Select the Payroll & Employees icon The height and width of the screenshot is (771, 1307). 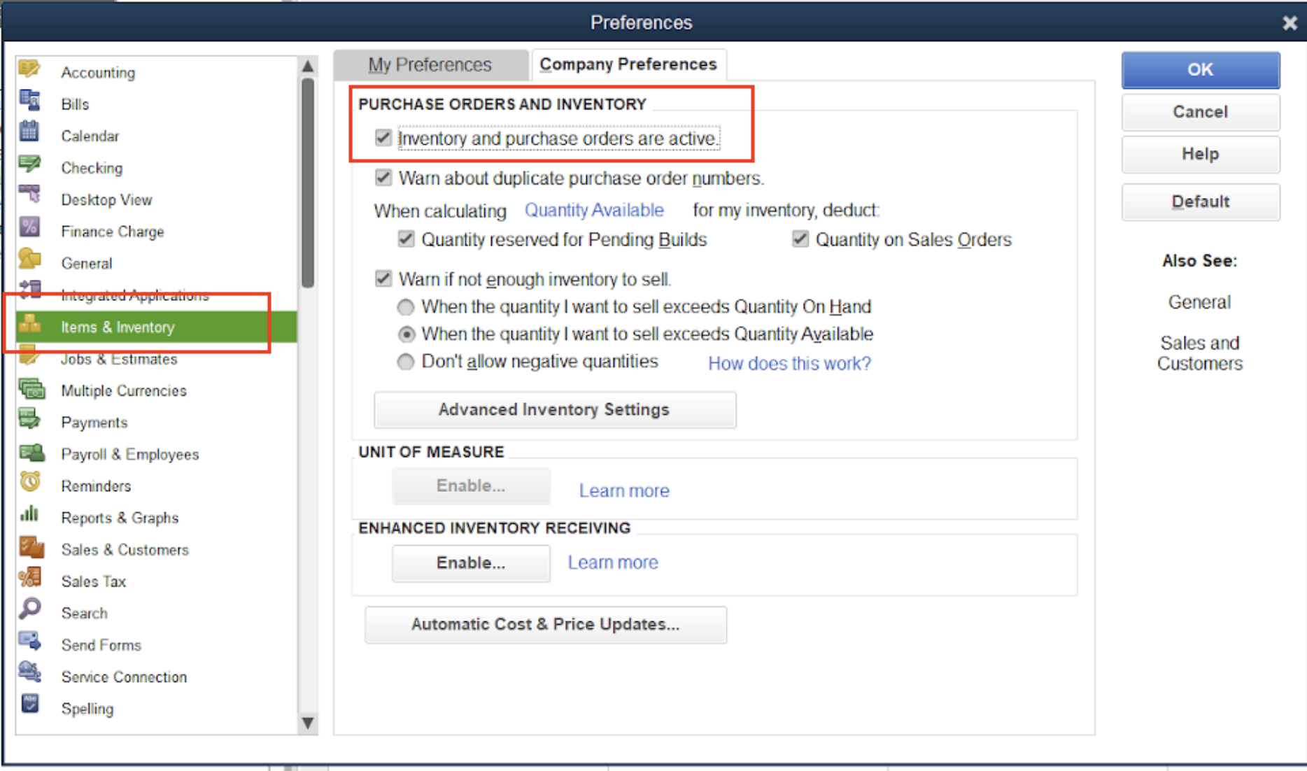click(x=31, y=451)
